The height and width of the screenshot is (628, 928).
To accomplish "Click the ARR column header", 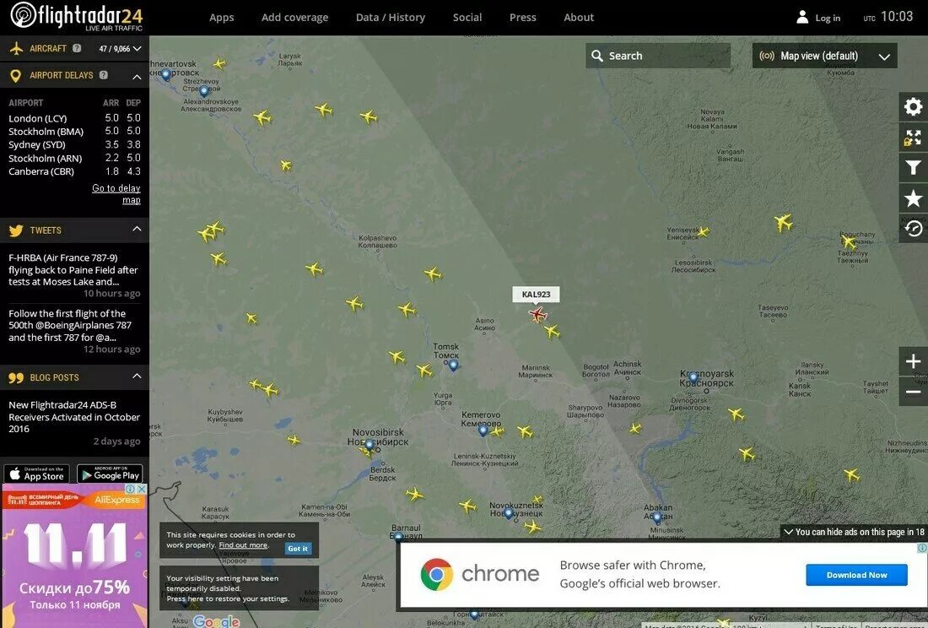I will pos(111,102).
